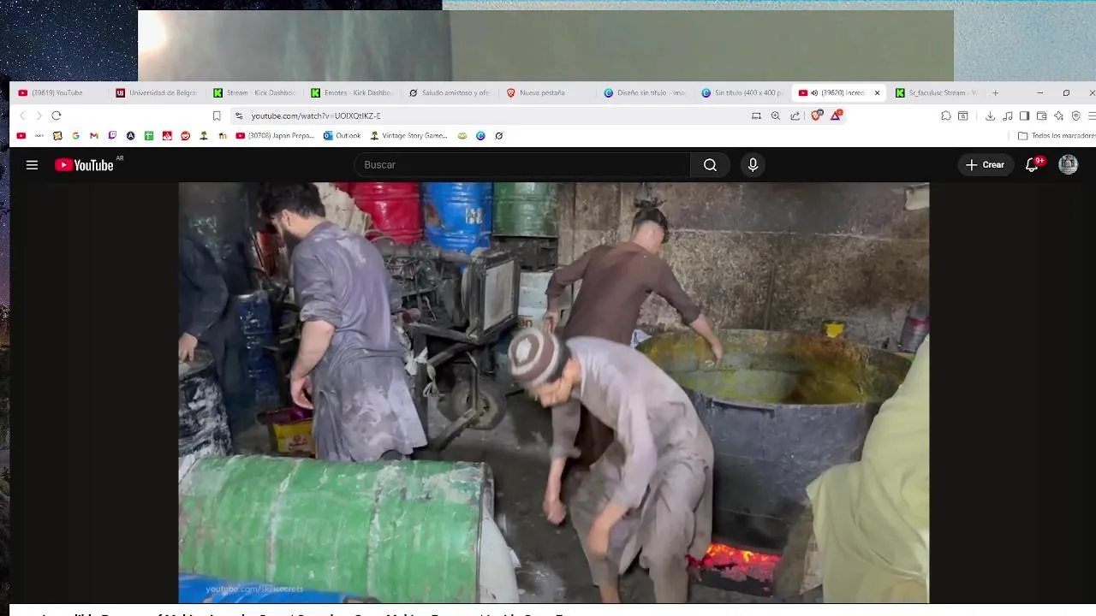Viewport: 1096px width, 616px height.
Task: Open a new browser tab
Action: [995, 93]
